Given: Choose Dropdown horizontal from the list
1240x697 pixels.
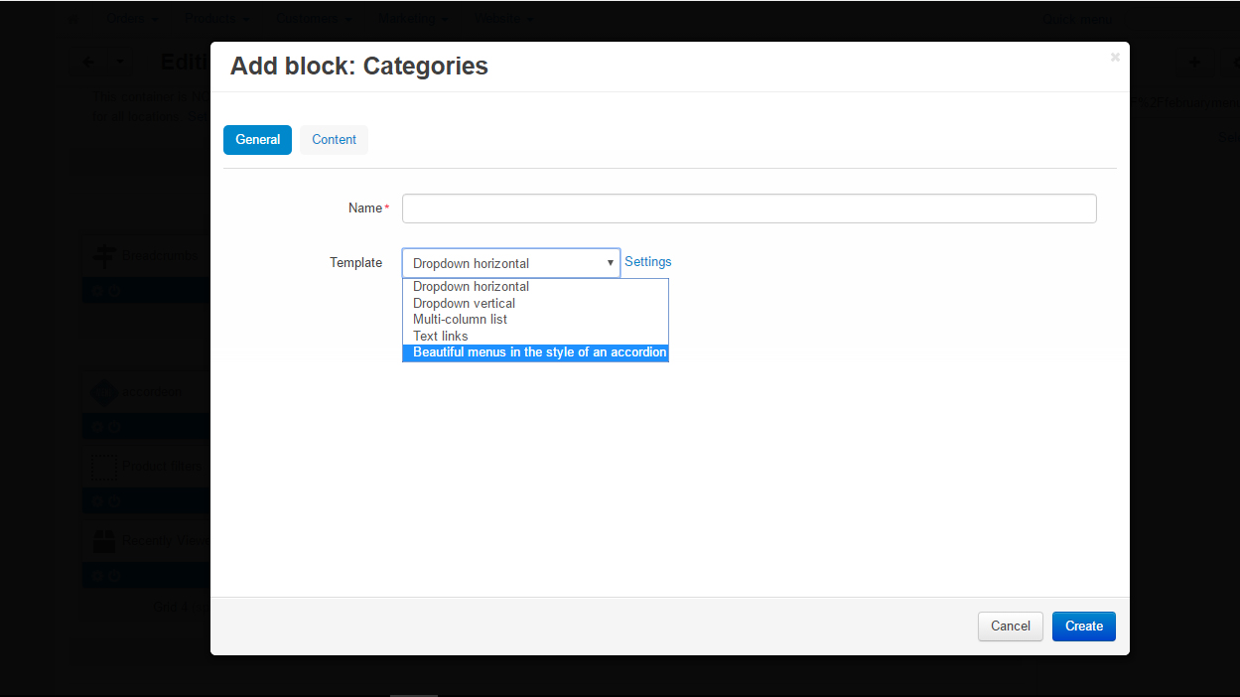Looking at the screenshot, I should click(x=471, y=287).
